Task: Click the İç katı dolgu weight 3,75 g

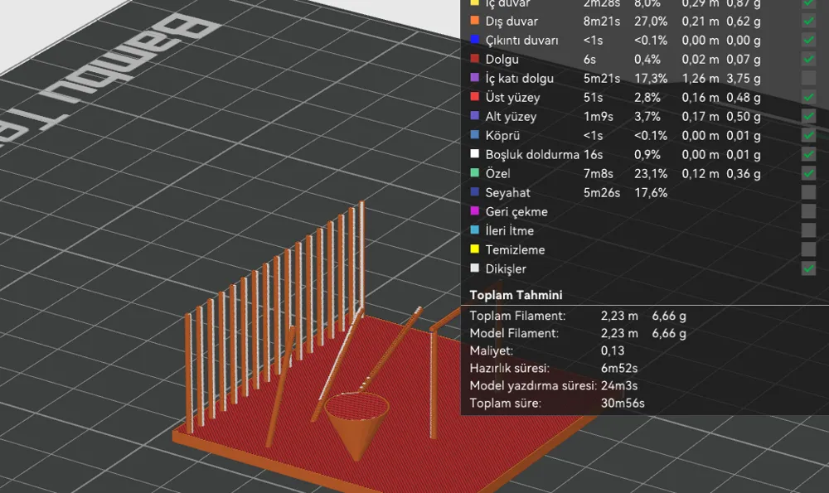Action: tap(743, 78)
